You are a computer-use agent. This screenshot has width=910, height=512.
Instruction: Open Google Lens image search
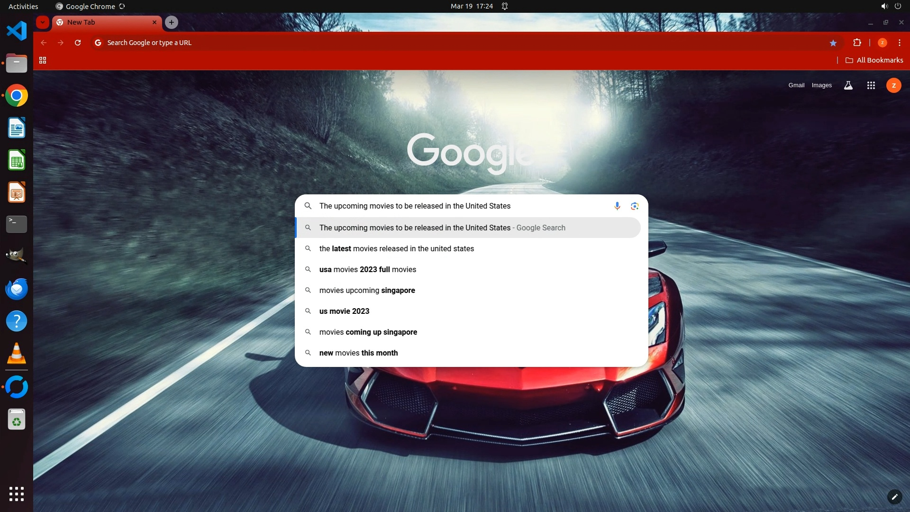coord(635,206)
